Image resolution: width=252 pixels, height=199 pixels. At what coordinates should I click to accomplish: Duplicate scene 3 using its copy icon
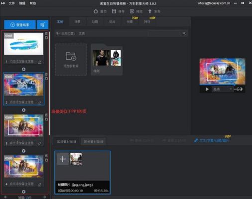coord(46,119)
